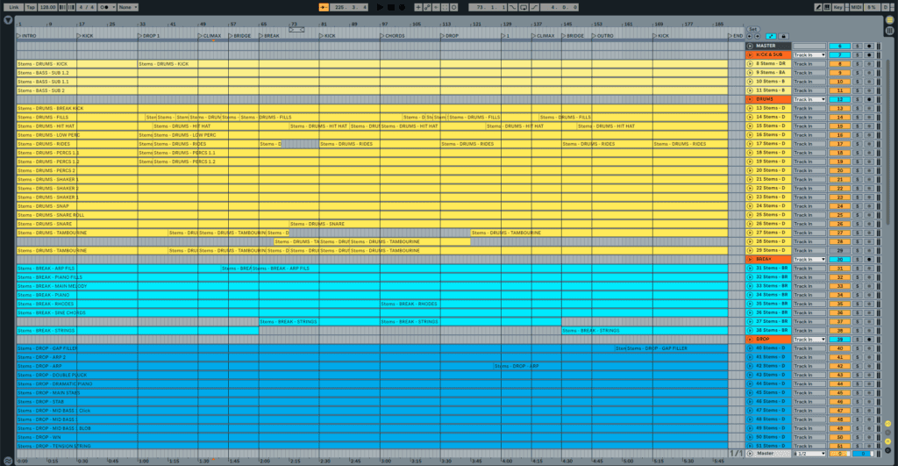Image resolution: width=898 pixels, height=466 pixels.
Task: Open the Track In dropdown for DRUMS
Action: 809,99
